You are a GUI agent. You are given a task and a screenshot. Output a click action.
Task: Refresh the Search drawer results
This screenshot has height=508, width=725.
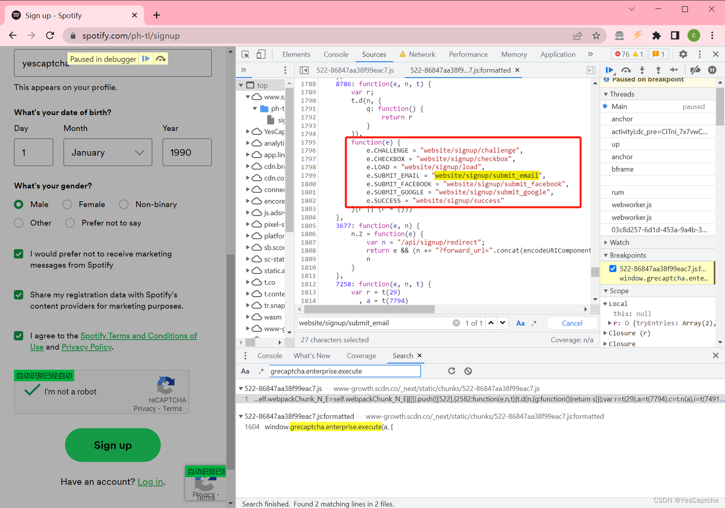tap(452, 371)
